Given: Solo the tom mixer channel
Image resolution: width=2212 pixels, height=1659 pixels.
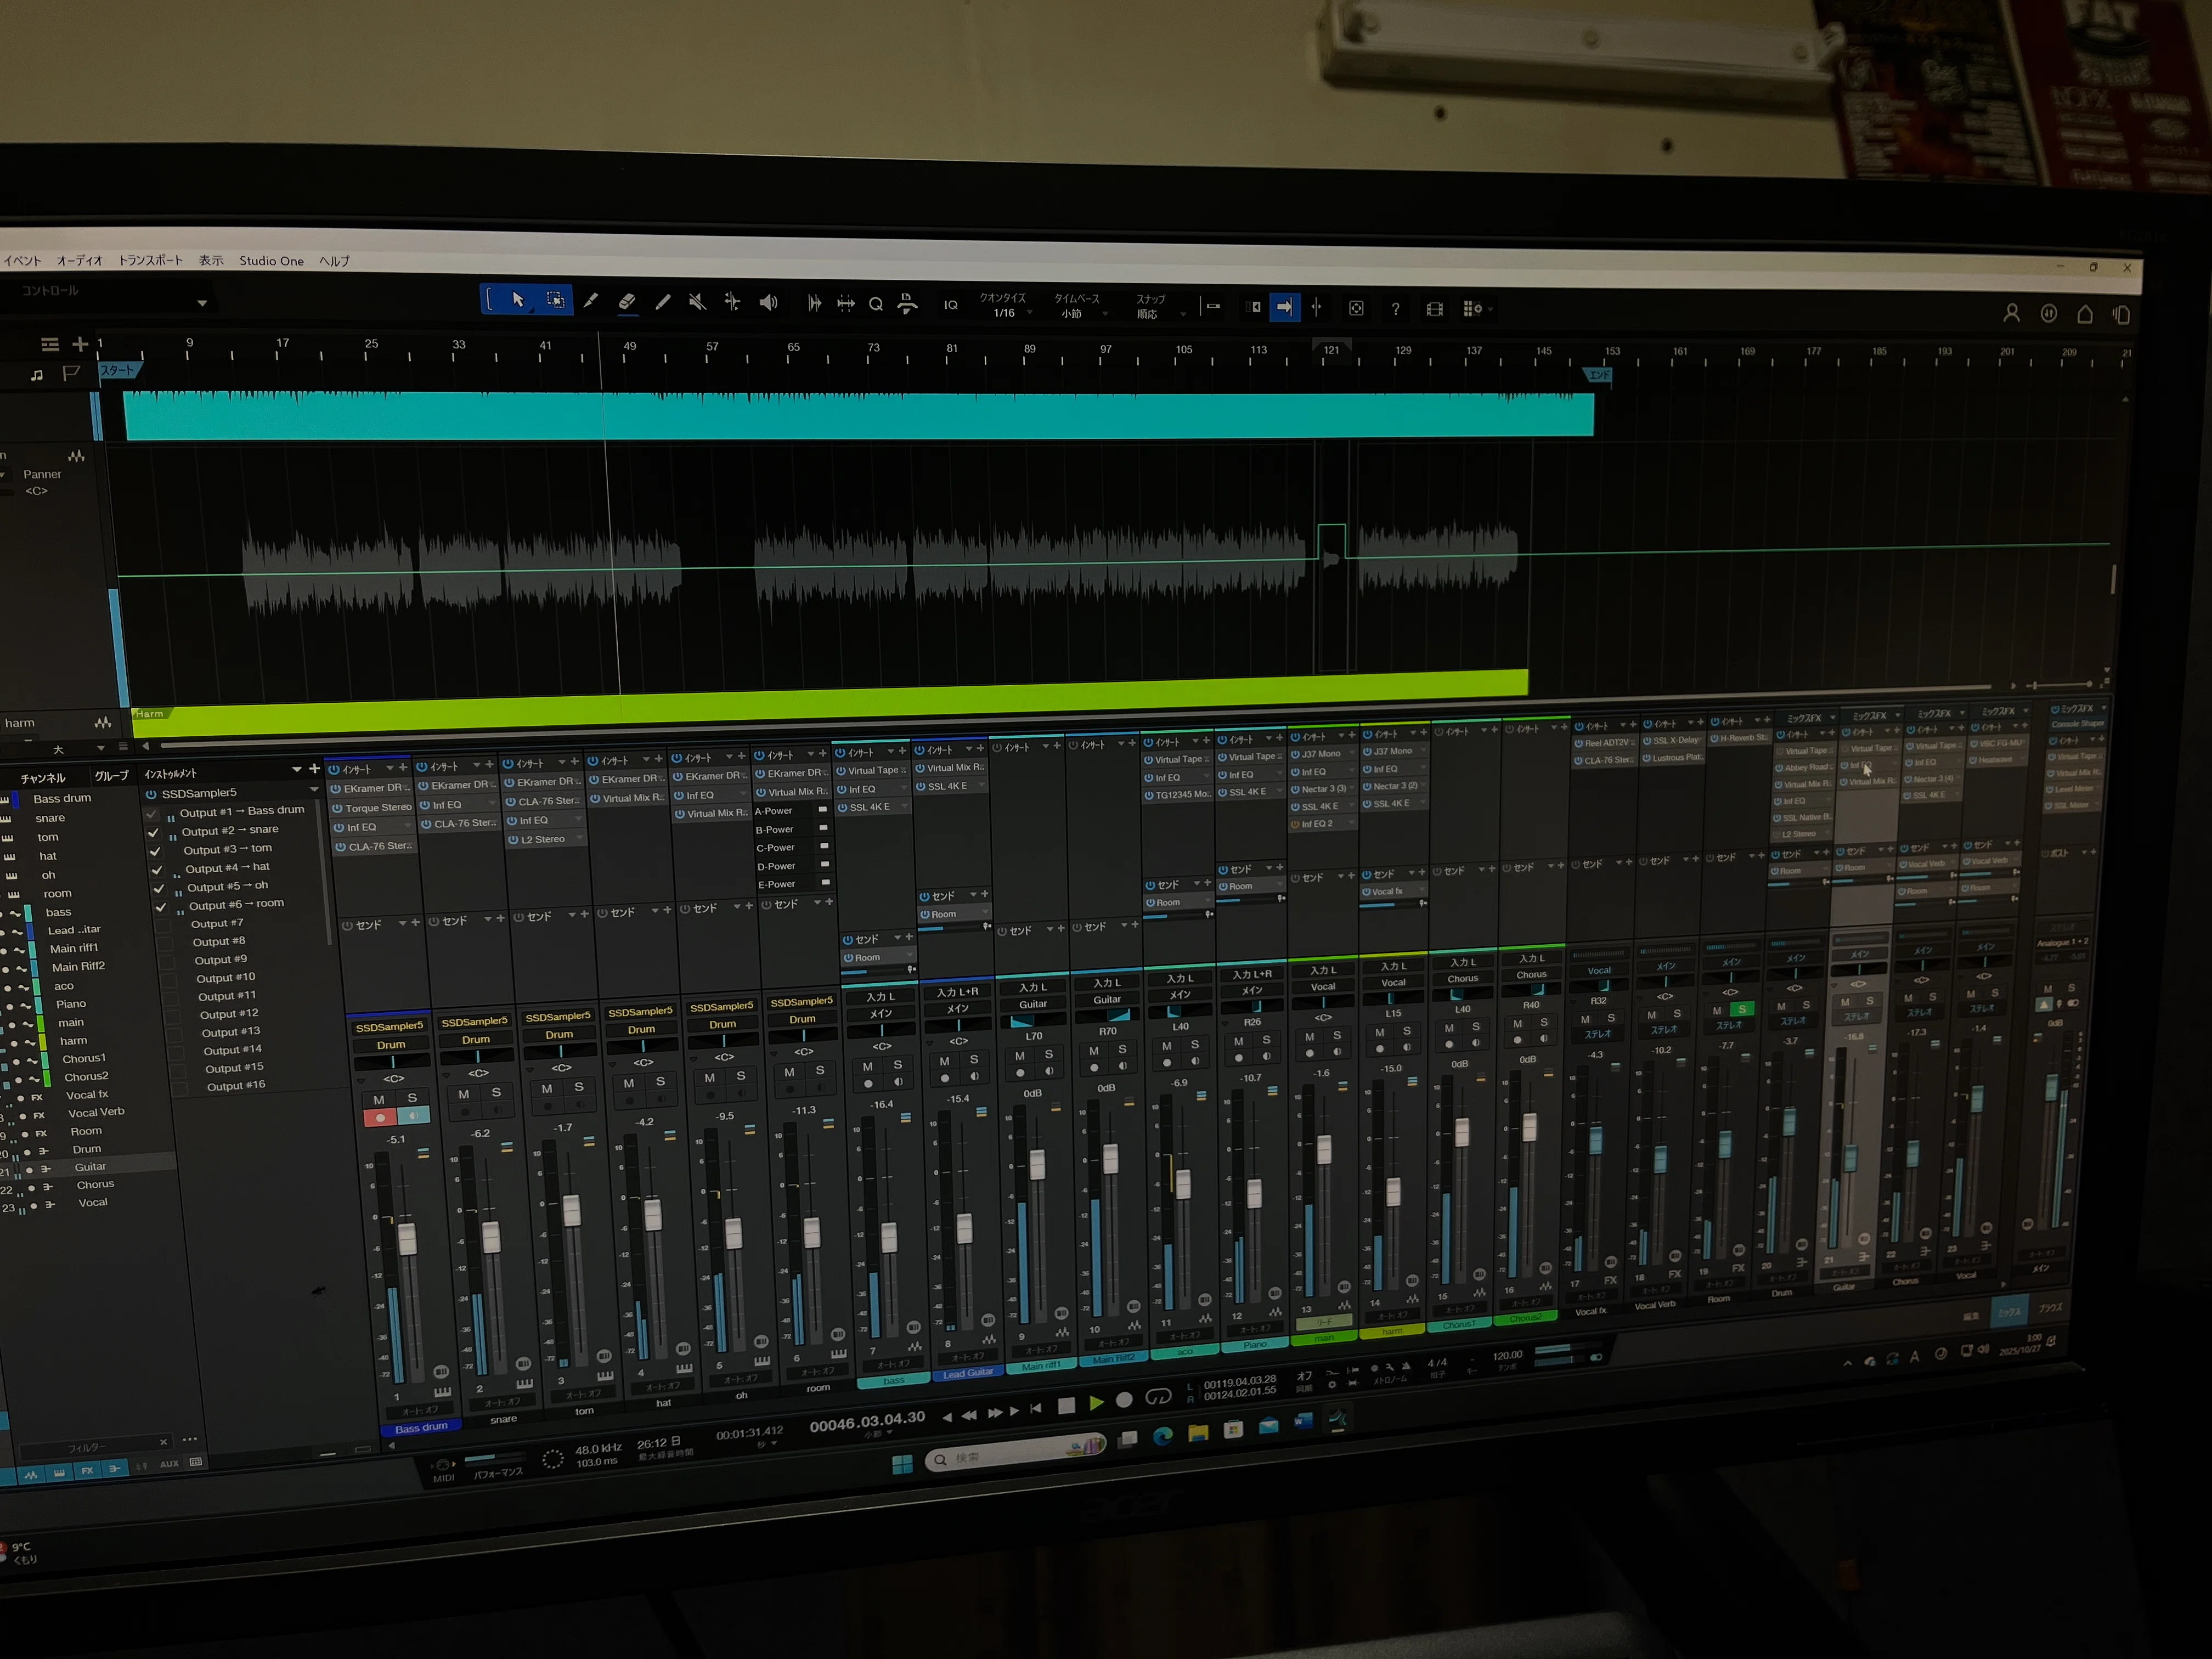Looking at the screenshot, I should tap(578, 1086).
